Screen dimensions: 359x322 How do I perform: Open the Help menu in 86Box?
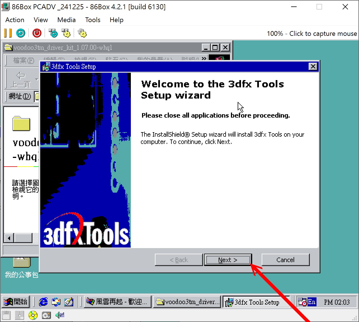[117, 20]
